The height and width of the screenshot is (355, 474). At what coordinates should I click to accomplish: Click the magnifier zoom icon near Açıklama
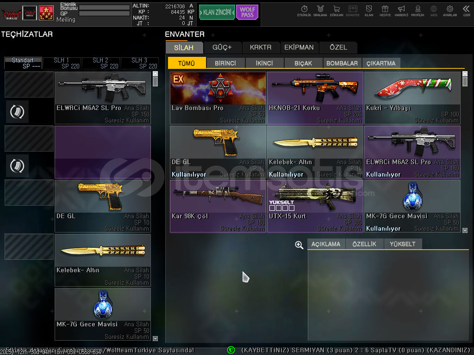[299, 245]
